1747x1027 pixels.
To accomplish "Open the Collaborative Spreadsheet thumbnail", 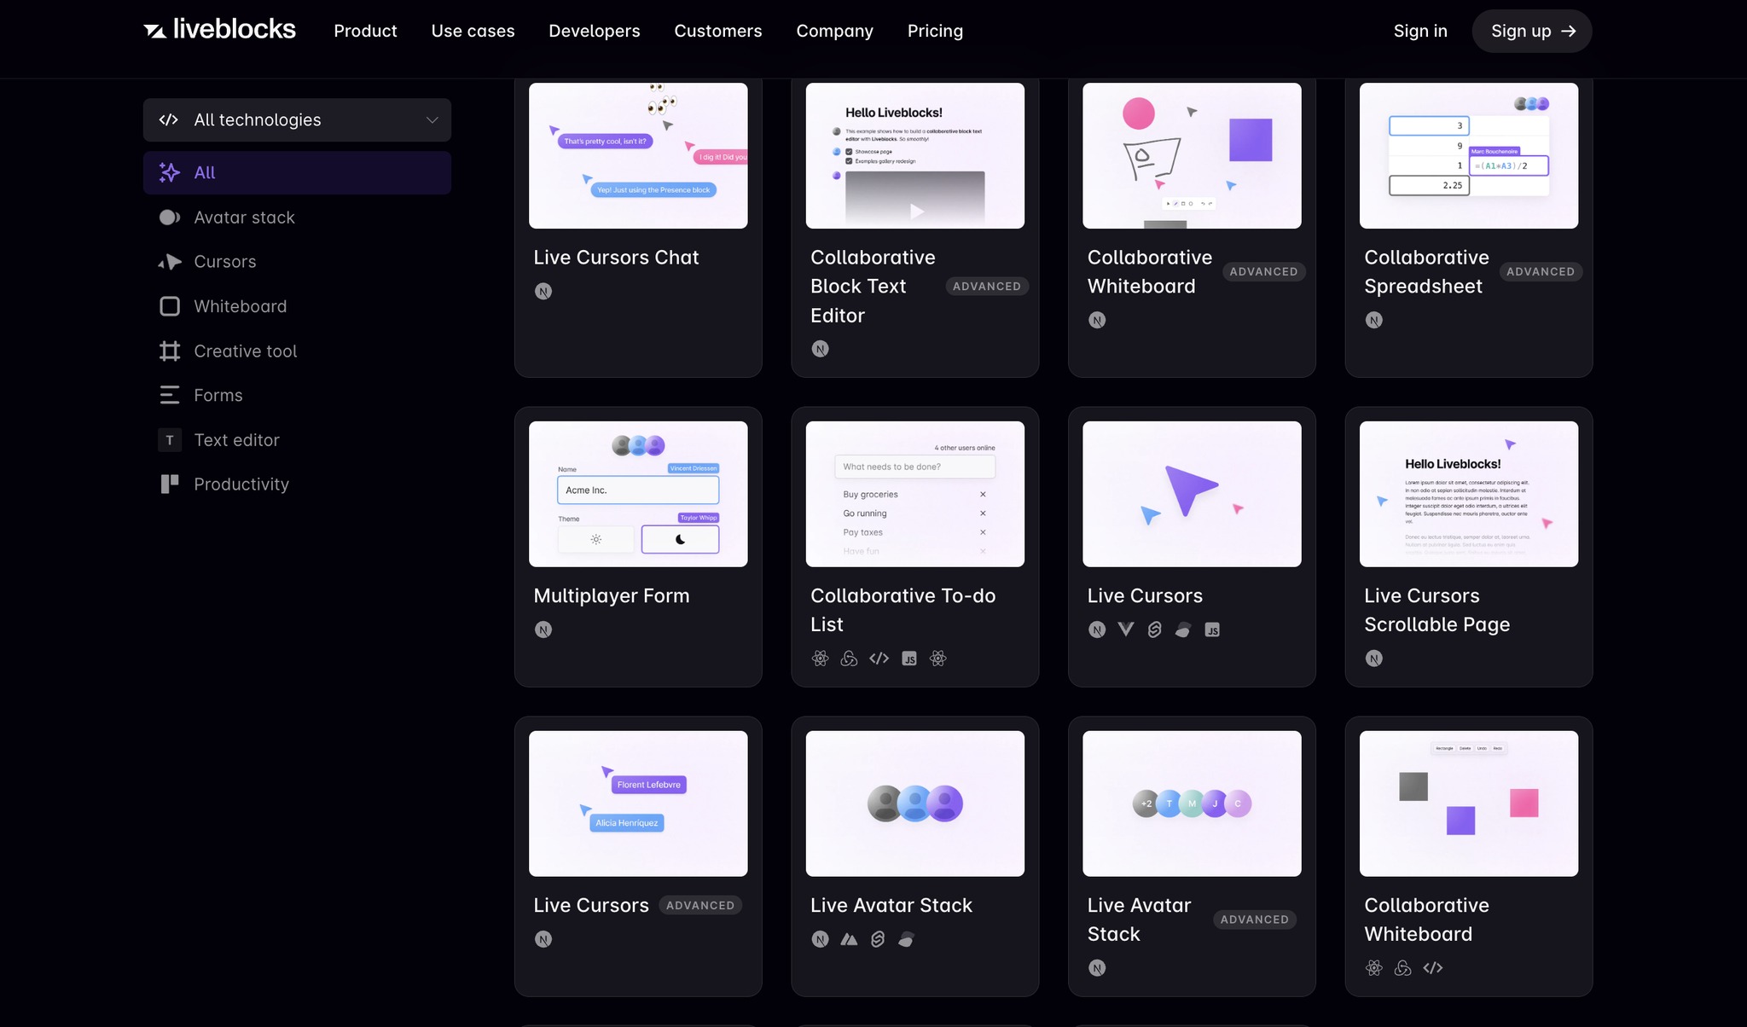I will point(1469,155).
